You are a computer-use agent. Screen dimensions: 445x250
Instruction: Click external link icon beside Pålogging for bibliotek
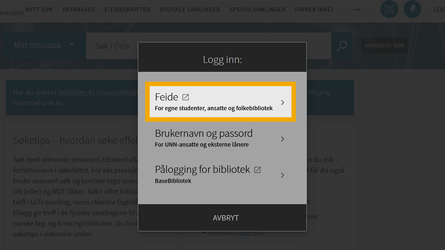258,169
